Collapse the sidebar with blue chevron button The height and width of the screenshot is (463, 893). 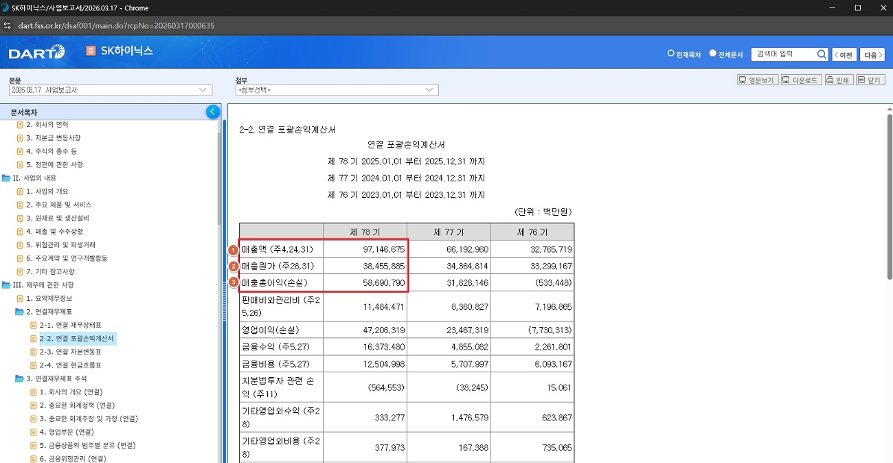coord(212,111)
